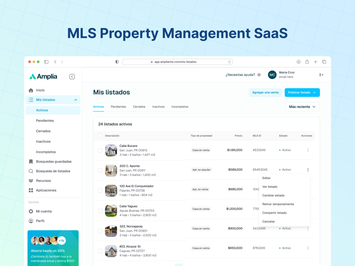Click the browser privacy shield icon
The height and width of the screenshot is (266, 355).
(117, 62)
